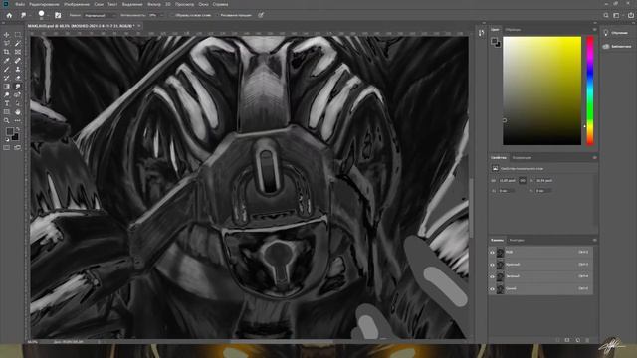Open the Edit Toolbar dots
637x358 pixels.
pos(18,120)
